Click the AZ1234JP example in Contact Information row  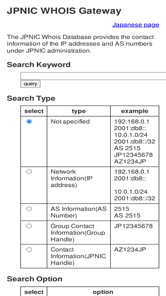(130, 249)
